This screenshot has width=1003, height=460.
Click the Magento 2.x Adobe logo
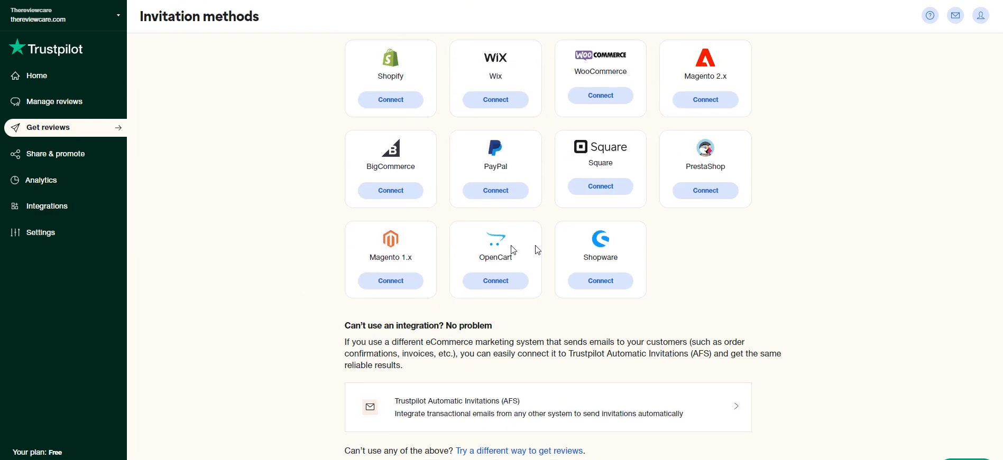click(705, 58)
